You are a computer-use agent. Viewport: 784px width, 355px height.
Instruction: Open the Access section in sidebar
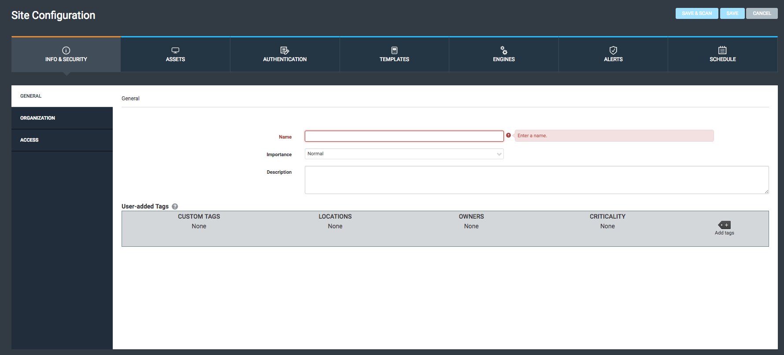62,140
